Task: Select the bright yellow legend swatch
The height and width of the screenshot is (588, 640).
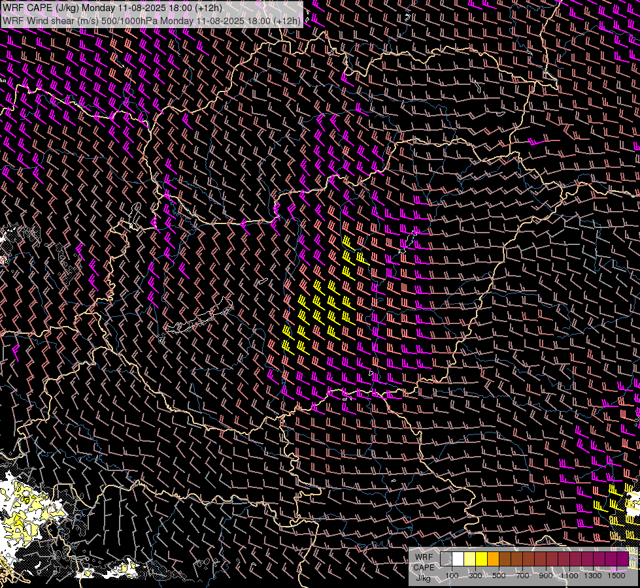Action: point(482,559)
